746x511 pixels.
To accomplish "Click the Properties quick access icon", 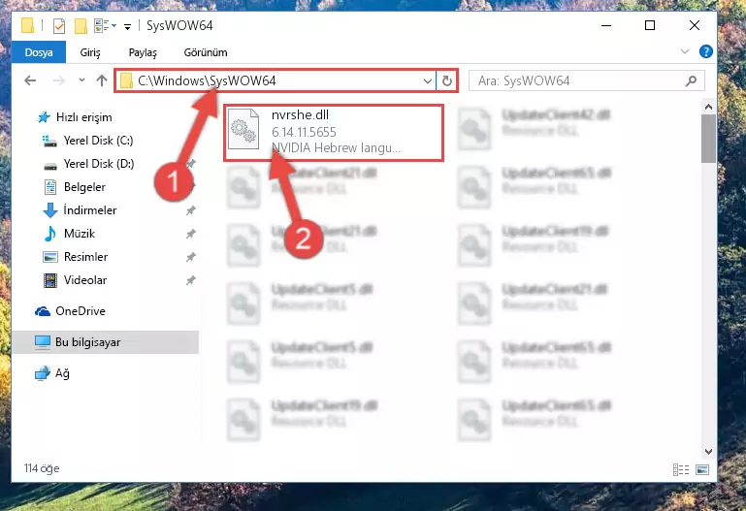I will (x=59, y=25).
